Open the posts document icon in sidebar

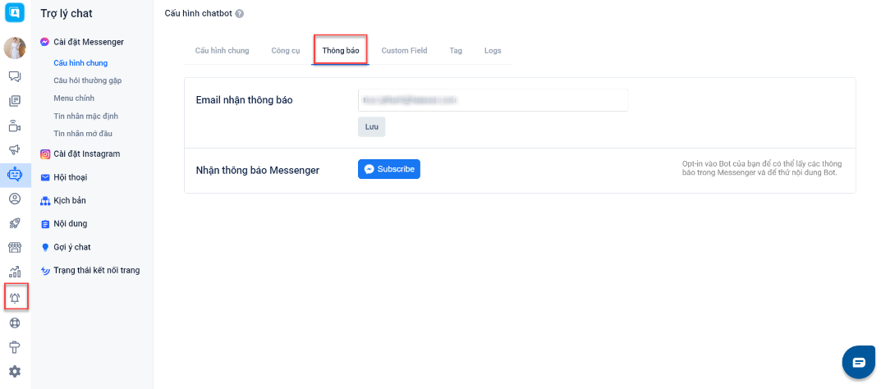[x=15, y=101]
